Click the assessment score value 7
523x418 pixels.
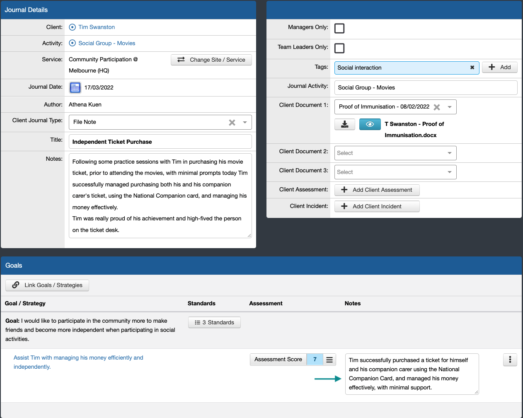pyautogui.click(x=315, y=359)
